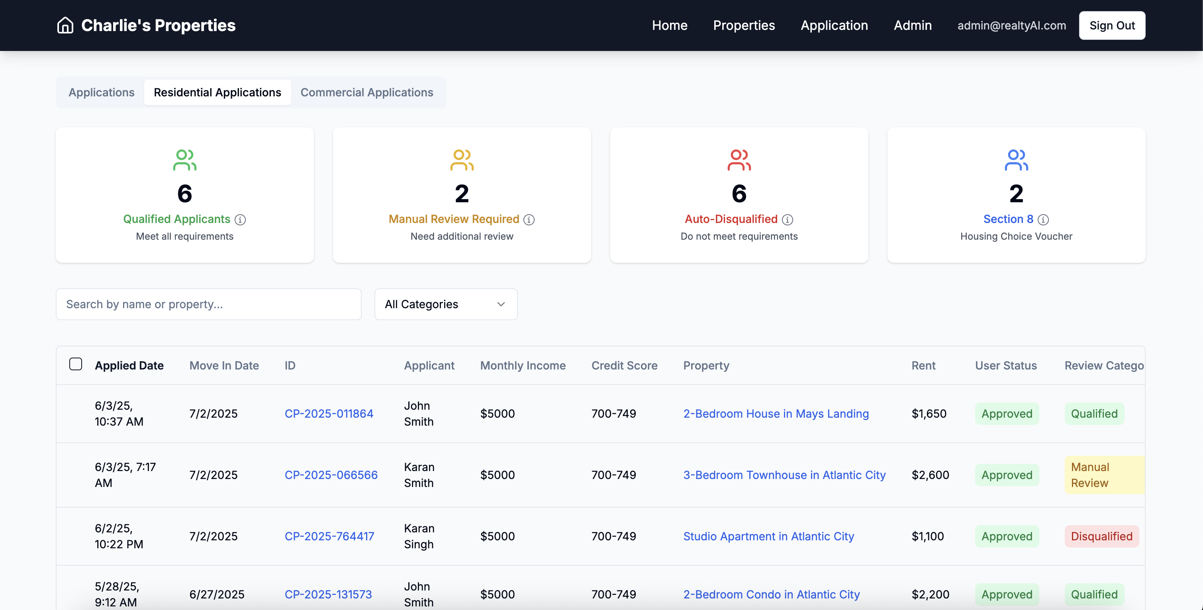Screen dimensions: 1203x610
Task: Click the Charlie's Properties brand title
Action: [x=158, y=25]
